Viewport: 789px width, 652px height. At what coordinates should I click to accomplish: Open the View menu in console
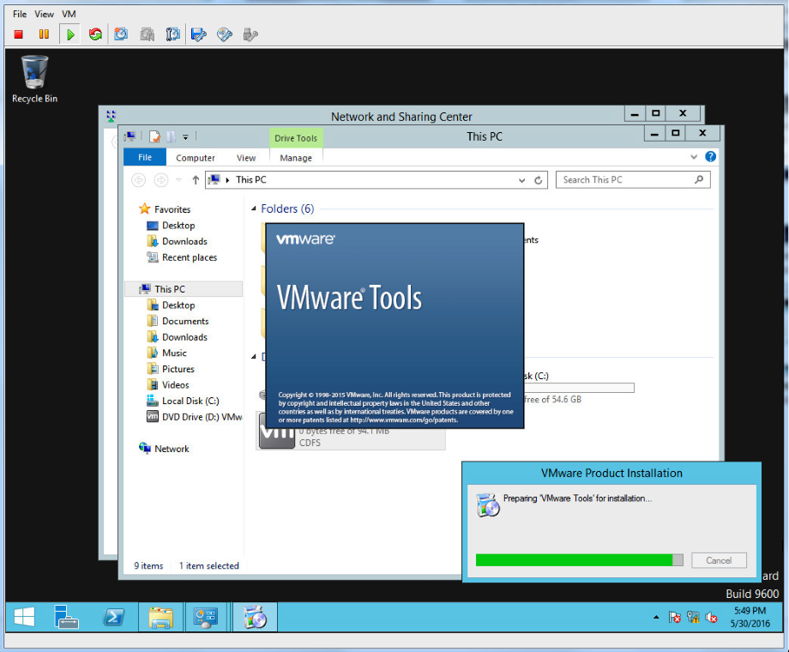45,15
